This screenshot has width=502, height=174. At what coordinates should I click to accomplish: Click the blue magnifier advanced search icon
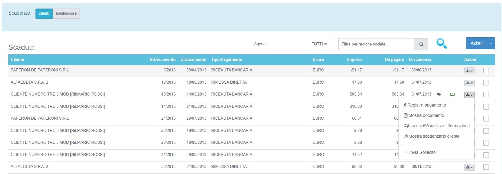tap(441, 44)
